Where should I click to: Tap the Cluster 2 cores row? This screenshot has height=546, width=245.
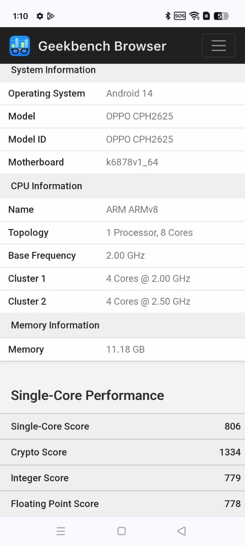pos(123,301)
